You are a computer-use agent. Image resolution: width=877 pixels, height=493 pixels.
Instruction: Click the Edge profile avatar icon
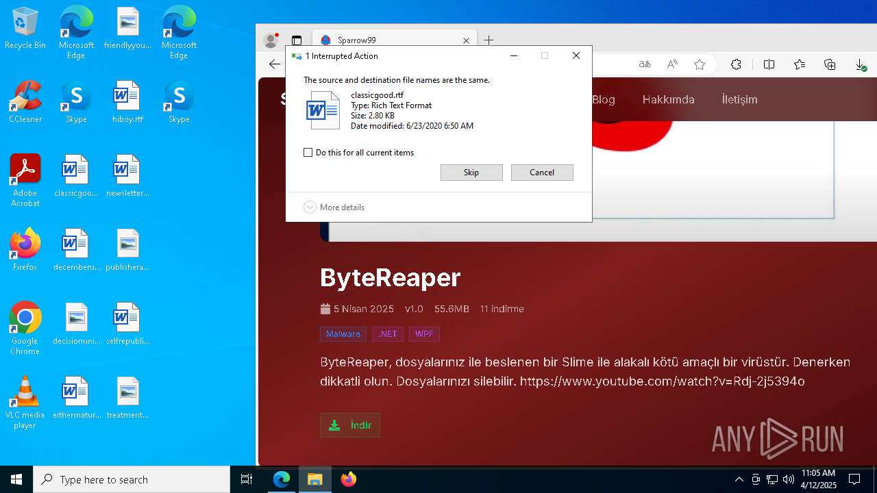(271, 40)
